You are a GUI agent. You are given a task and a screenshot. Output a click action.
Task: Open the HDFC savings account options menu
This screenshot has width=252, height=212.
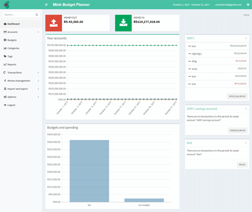tap(246, 109)
